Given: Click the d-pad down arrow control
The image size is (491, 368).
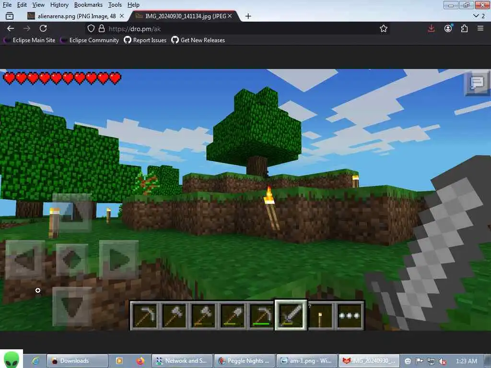Looking at the screenshot, I should coord(72,307).
